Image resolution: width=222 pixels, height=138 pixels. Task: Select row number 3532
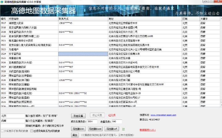pos(3,89)
